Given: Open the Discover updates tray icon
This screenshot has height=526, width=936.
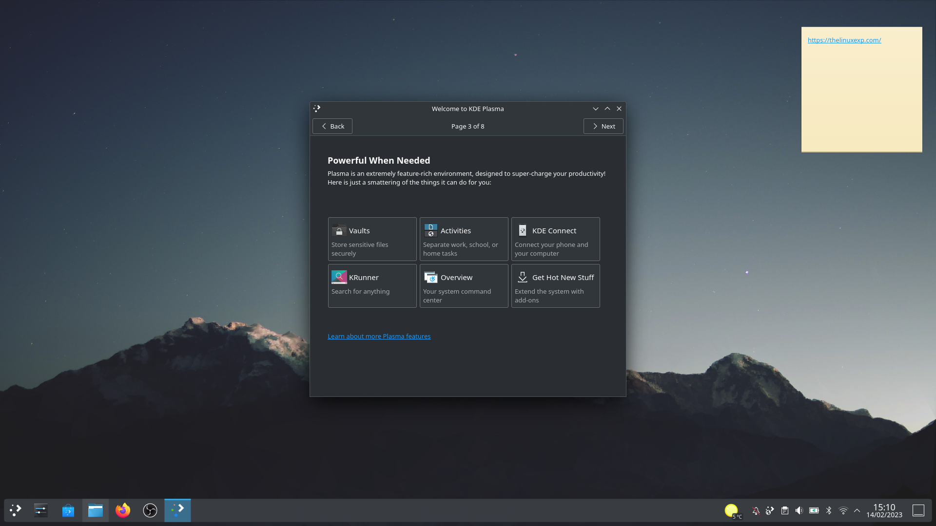Looking at the screenshot, I should coord(770,510).
